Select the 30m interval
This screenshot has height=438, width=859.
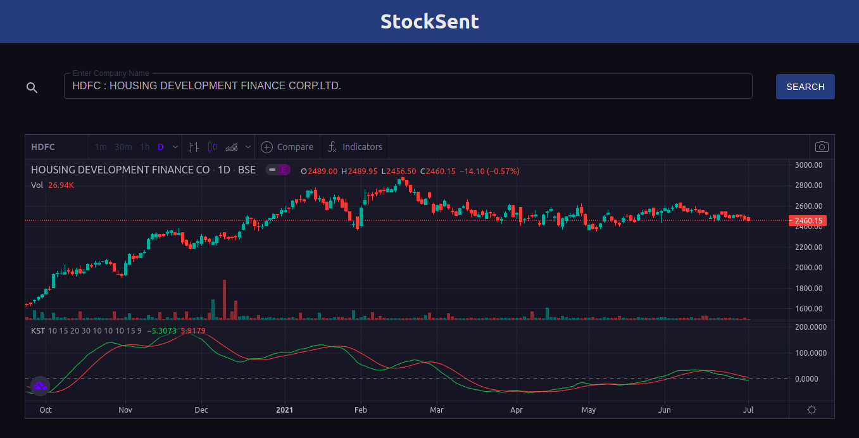point(123,147)
